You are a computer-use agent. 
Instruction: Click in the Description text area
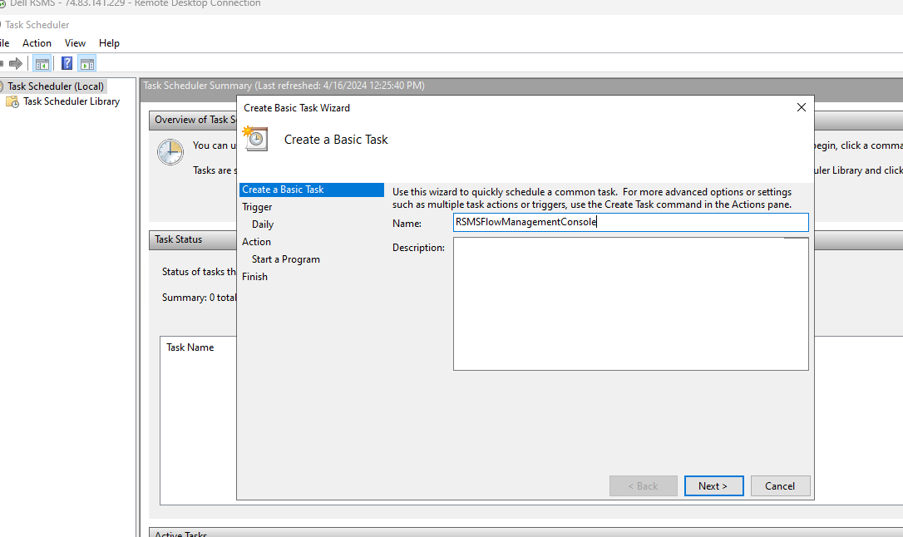630,304
